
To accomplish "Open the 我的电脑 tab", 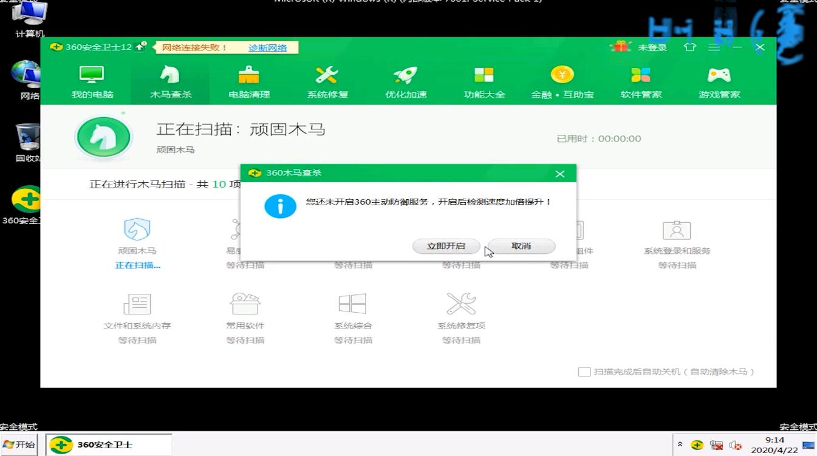I will click(92, 82).
